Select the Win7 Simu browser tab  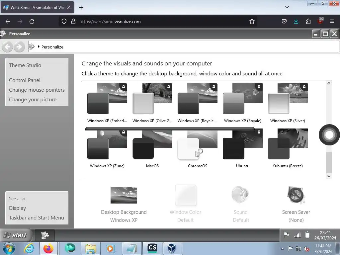click(37, 8)
